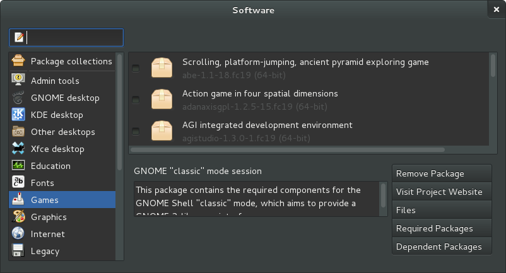Focus the package search input field
Screen dimensions: 506x273
[66, 37]
